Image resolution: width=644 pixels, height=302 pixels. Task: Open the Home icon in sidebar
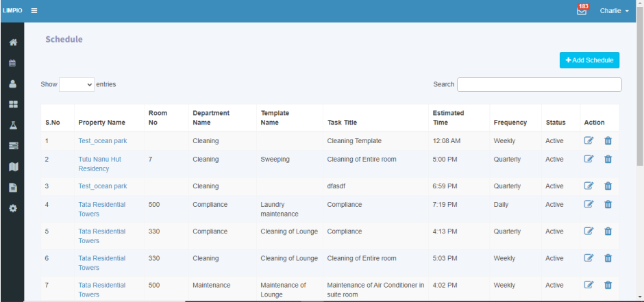pyautogui.click(x=13, y=42)
